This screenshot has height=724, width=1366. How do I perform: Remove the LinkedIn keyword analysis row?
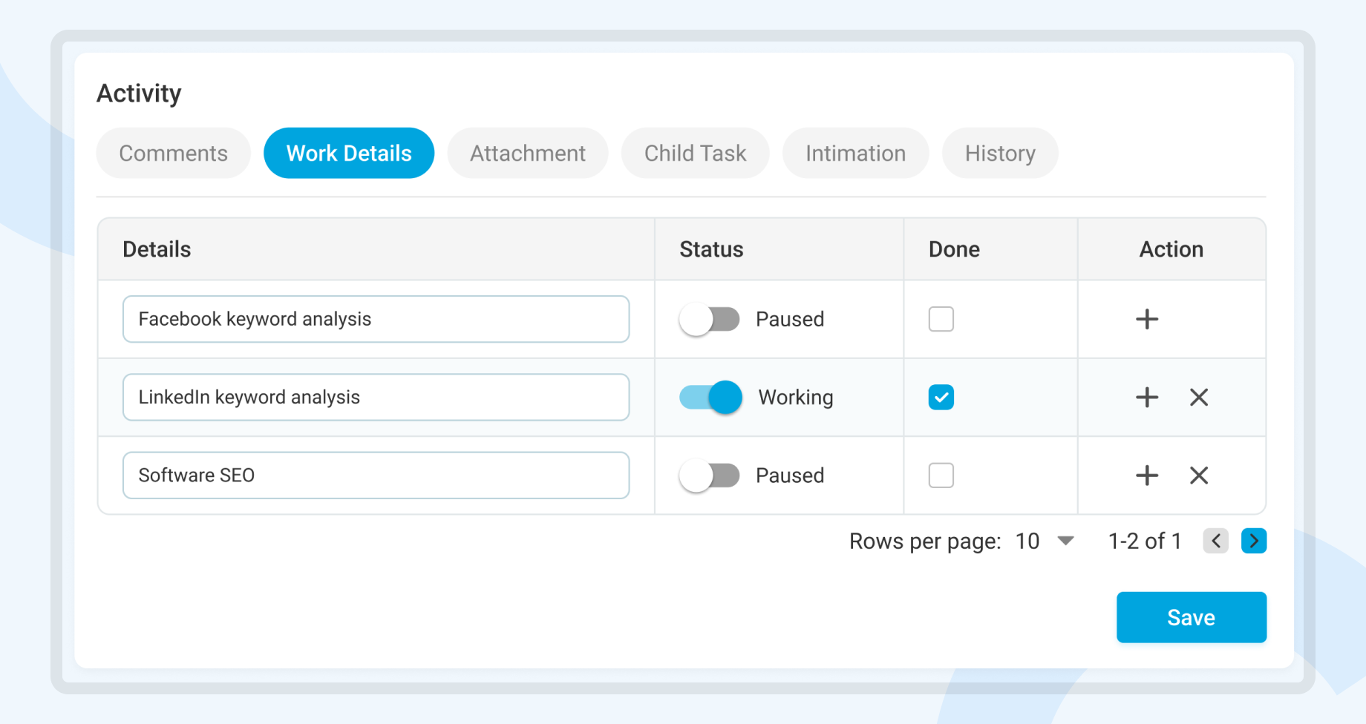click(x=1199, y=397)
